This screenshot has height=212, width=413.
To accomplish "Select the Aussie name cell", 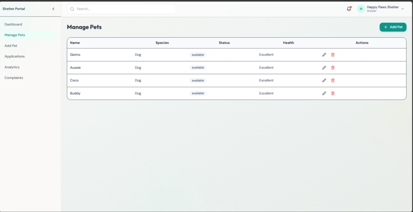I will (75, 67).
